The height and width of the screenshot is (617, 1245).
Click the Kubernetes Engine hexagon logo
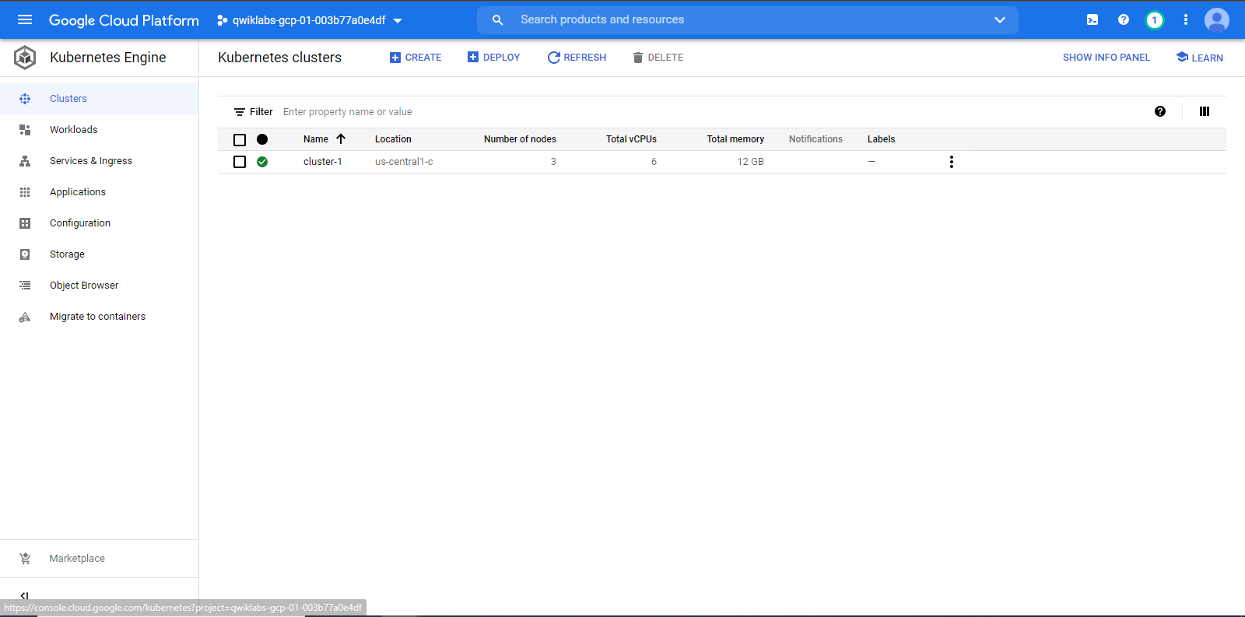25,57
